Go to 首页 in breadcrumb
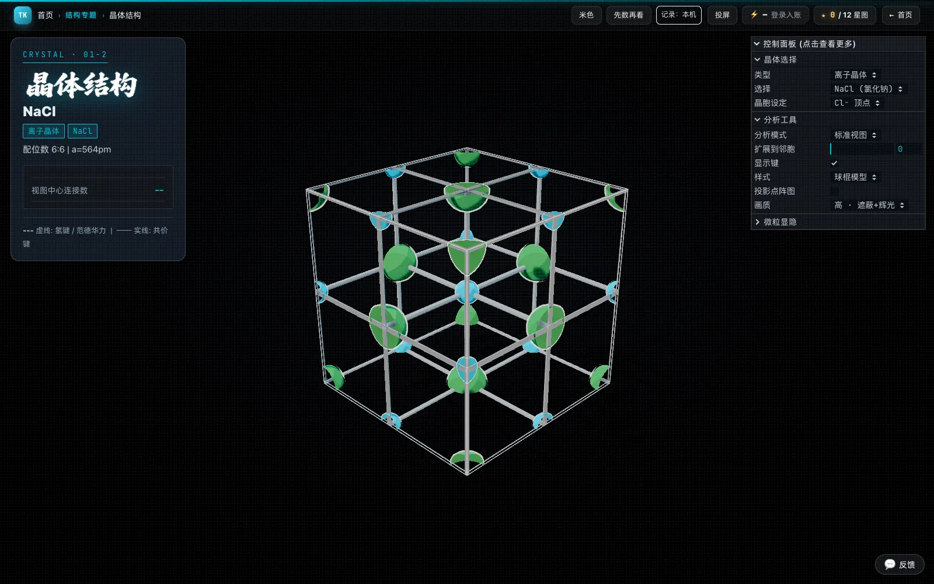The width and height of the screenshot is (934, 584). pos(45,15)
